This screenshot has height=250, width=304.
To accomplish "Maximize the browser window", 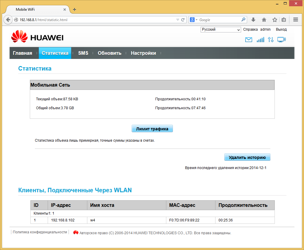I will click(x=285, y=4).
